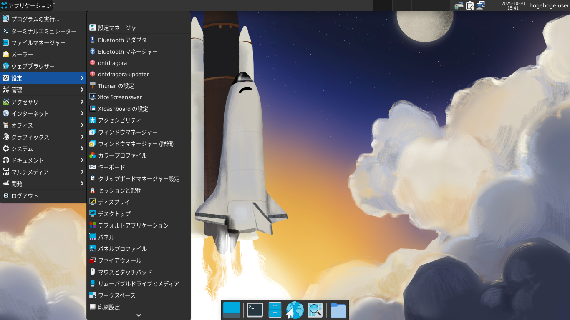
Task: Open the plain パネル settings entry
Action: click(139, 237)
